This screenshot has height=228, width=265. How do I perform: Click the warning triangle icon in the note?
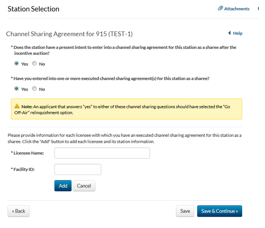pyautogui.click(x=17, y=107)
